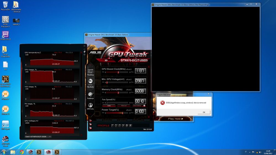Click the GPU Boost Clock slider handle

[x=118, y=72]
